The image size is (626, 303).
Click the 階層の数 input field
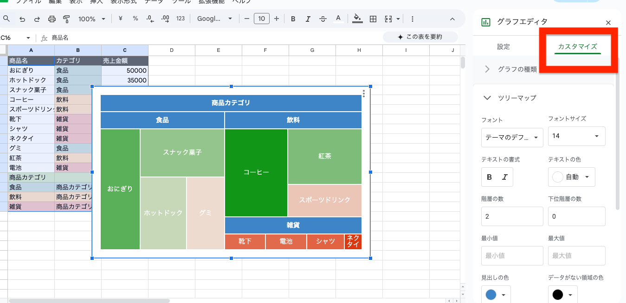tap(512, 216)
